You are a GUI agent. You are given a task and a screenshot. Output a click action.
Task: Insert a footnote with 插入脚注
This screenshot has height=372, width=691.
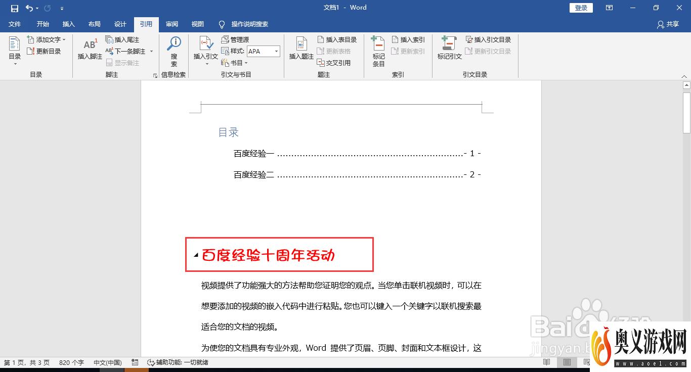click(90, 49)
